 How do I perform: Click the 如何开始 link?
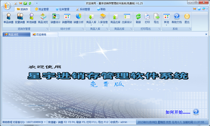[x=178, y=112]
